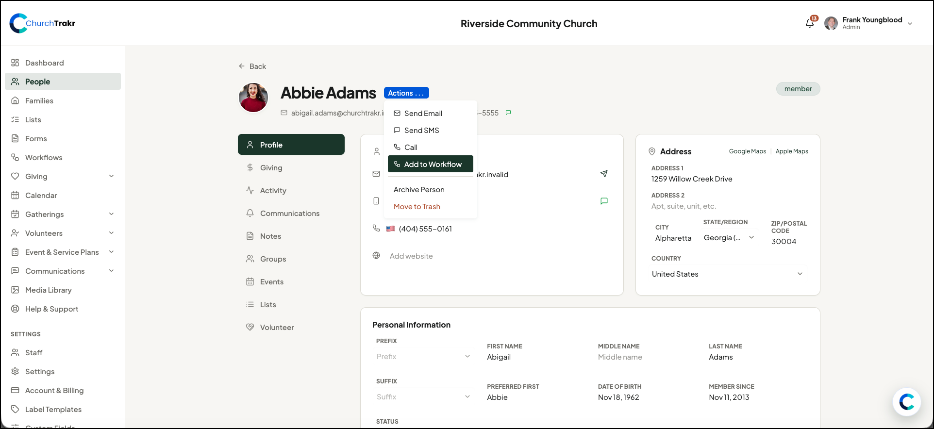Expand the Giving sidebar menu

(x=112, y=176)
